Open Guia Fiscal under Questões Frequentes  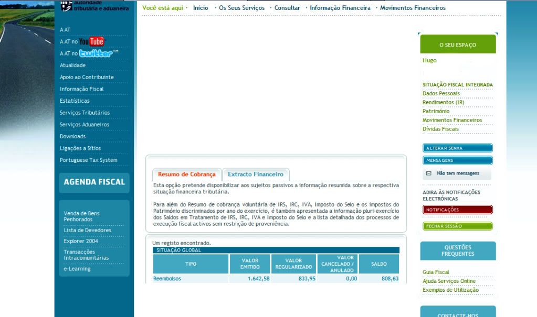click(x=436, y=272)
